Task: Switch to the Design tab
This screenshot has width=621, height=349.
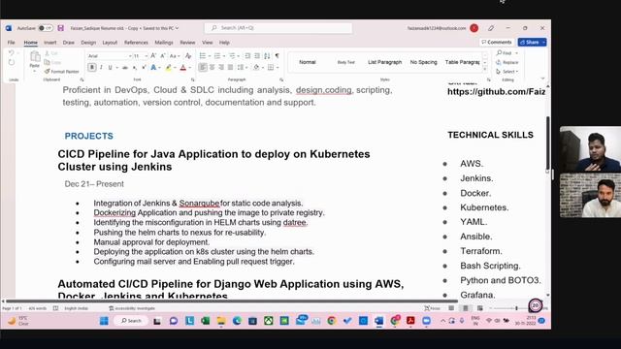Action: [x=88, y=43]
